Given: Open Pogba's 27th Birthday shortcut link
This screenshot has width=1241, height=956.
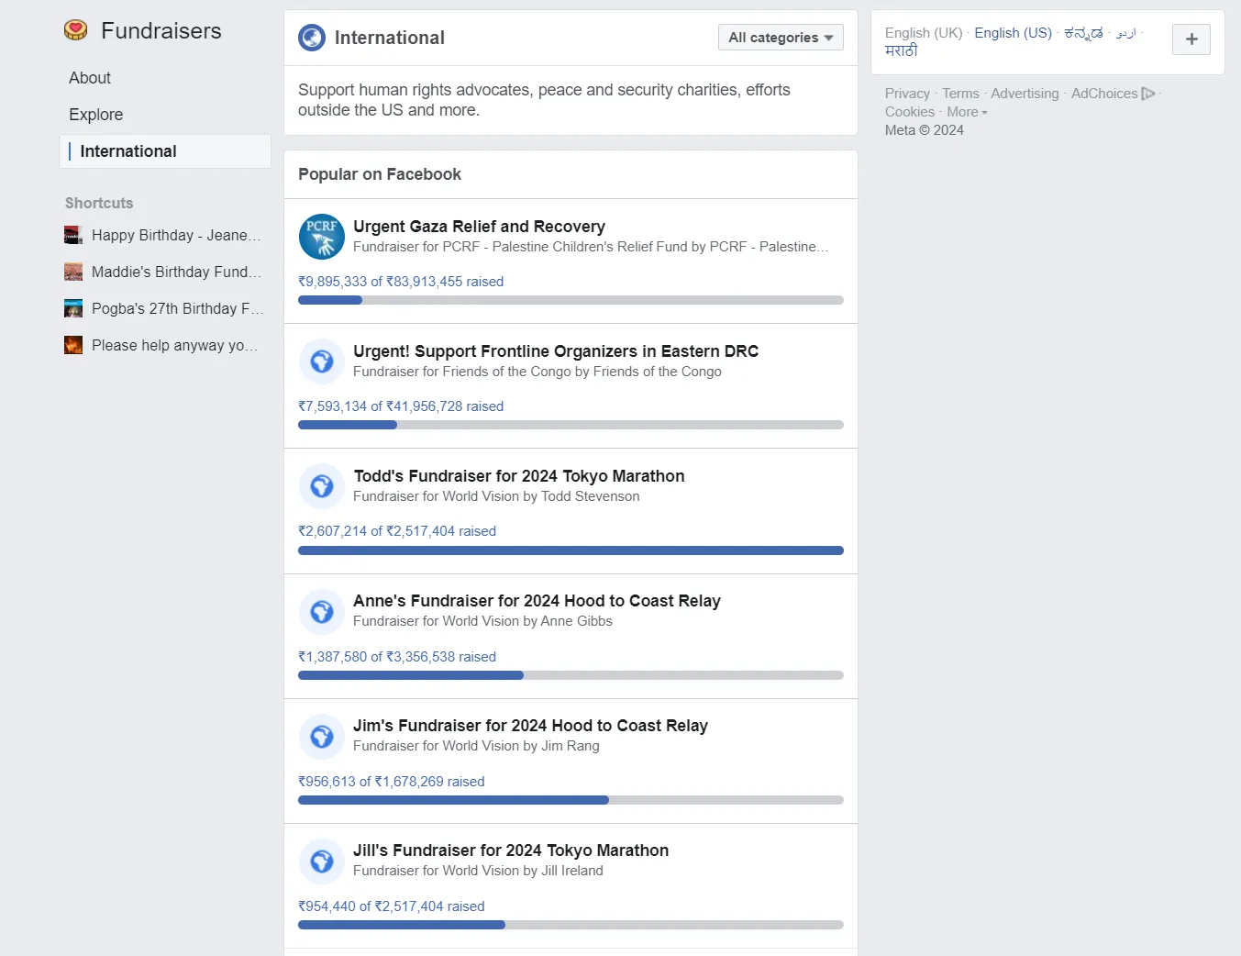Looking at the screenshot, I should pyautogui.click(x=177, y=308).
